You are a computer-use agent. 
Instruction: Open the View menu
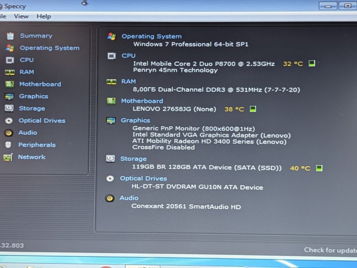pos(21,16)
